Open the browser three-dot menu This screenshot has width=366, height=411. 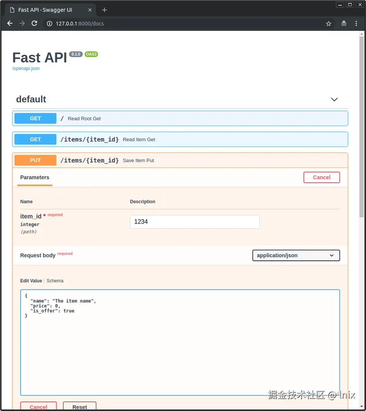(x=356, y=23)
